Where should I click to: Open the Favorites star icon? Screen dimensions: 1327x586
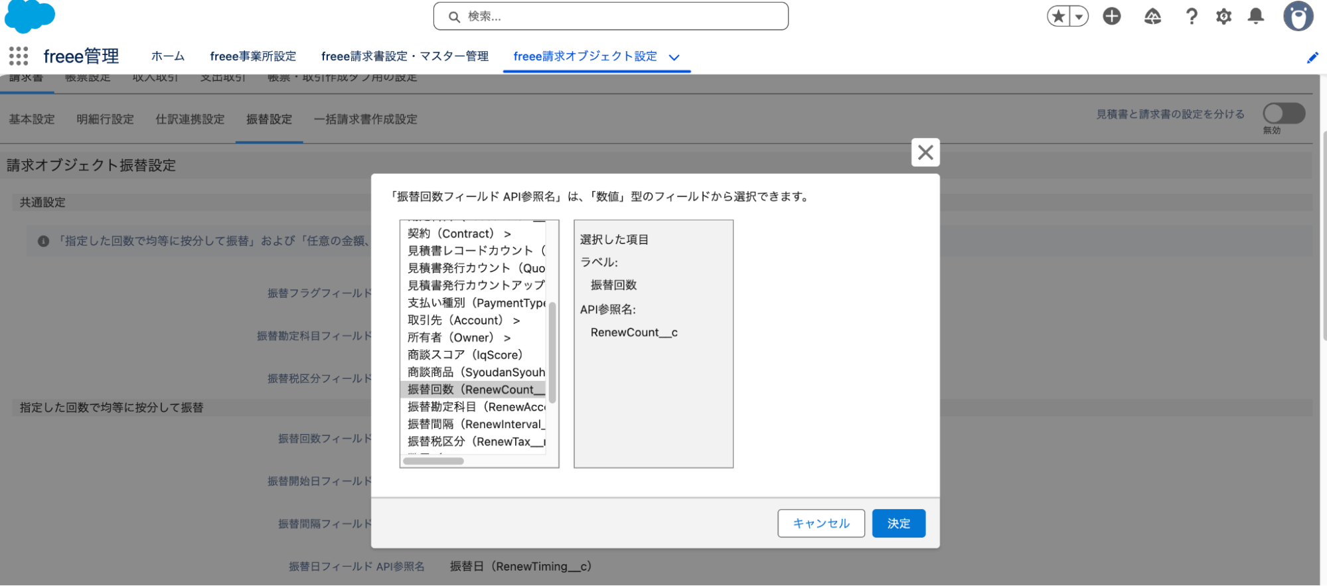1059,16
